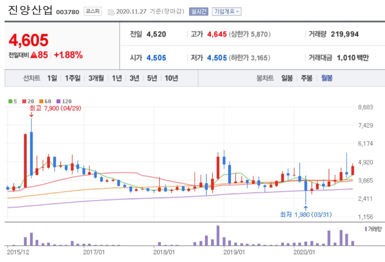385x262 pixels.
Task: Switch to the 1년 chart range
Action: [117, 78]
